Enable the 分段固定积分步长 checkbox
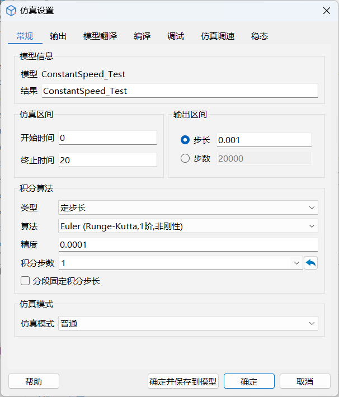339x397 pixels. click(25, 281)
